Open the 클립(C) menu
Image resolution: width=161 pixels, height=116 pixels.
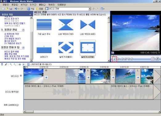[x=42, y=5]
